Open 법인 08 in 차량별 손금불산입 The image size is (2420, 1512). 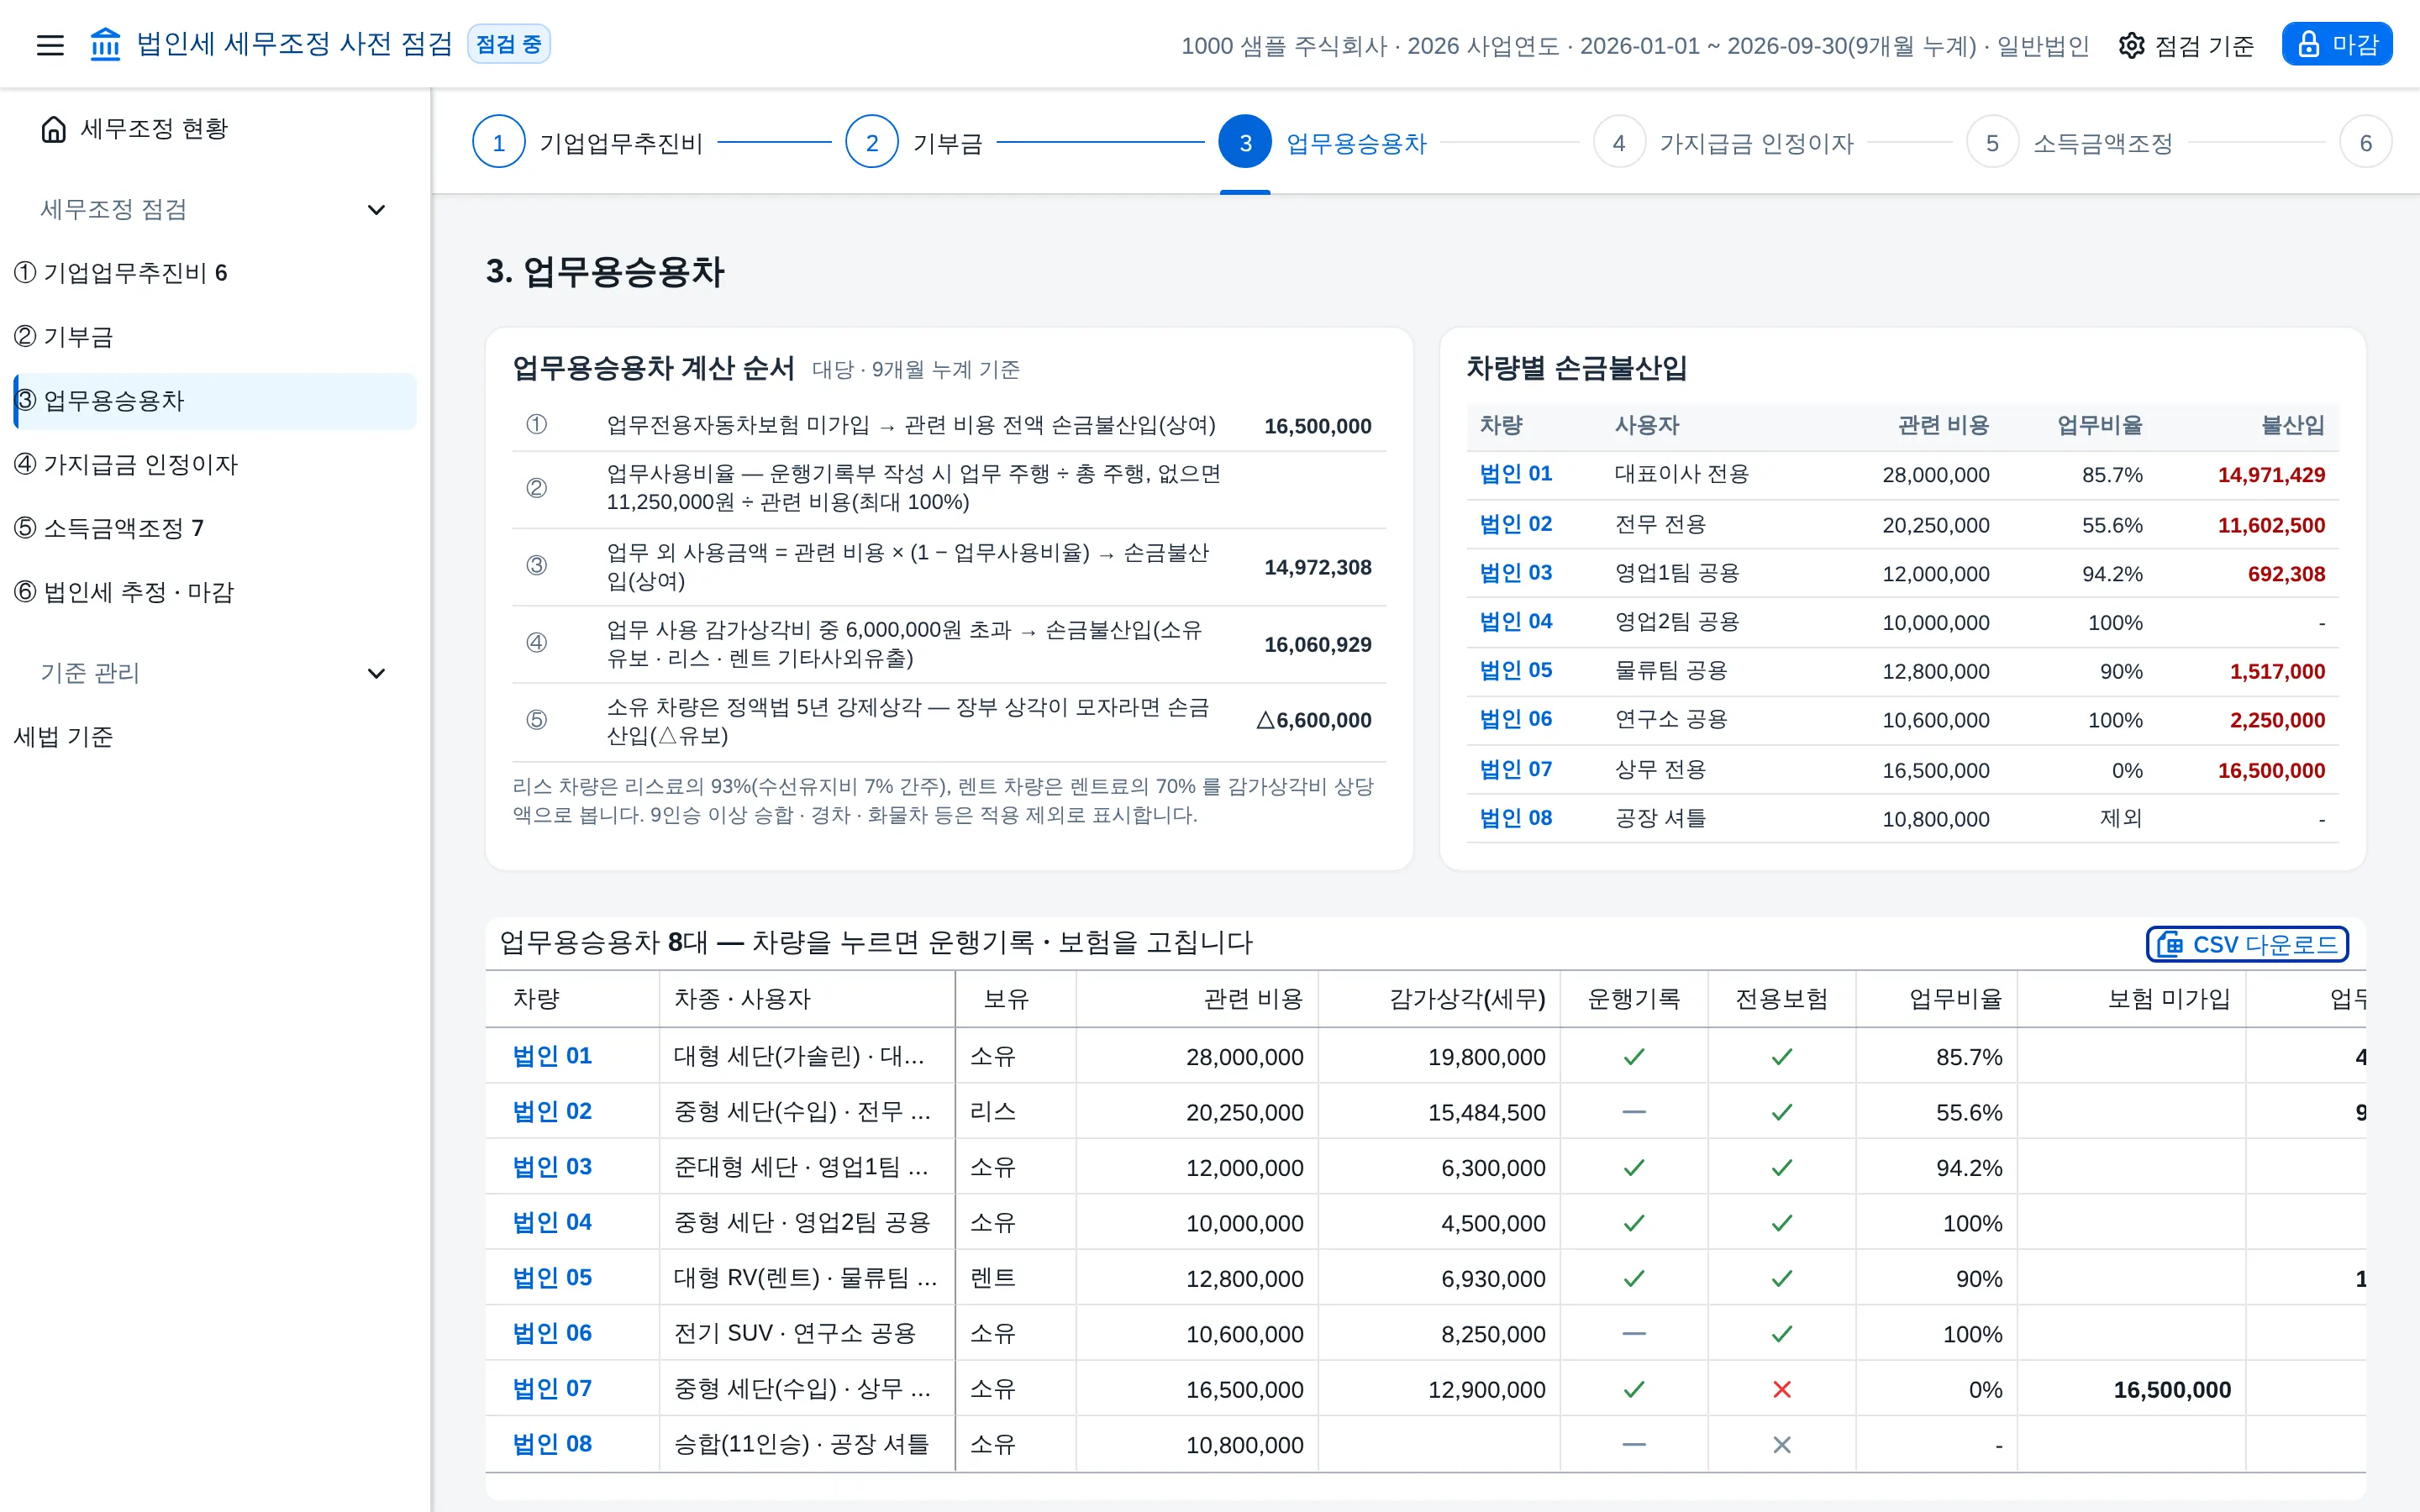coord(1515,818)
